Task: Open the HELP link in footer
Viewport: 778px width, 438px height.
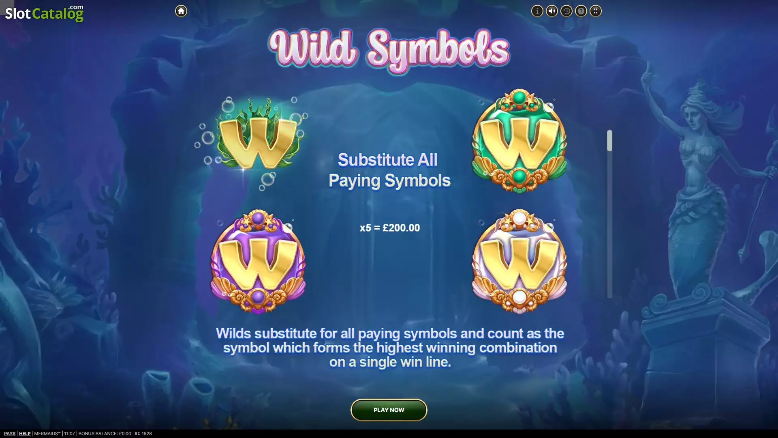Action: pos(25,434)
